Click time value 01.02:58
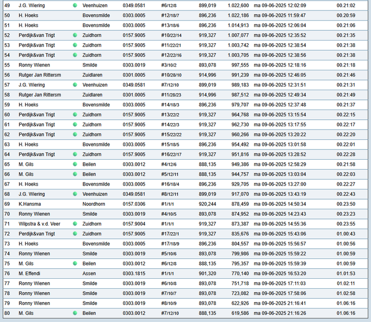 pyautogui.click(x=346, y=293)
